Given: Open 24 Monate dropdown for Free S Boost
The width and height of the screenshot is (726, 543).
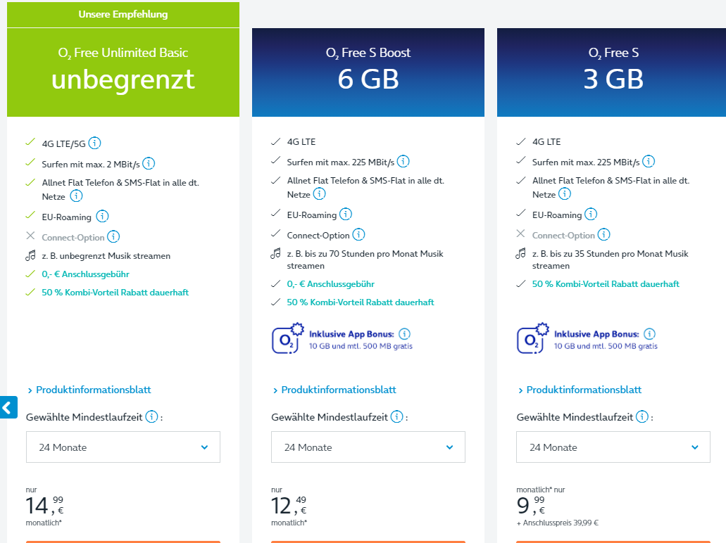Looking at the screenshot, I should click(368, 447).
